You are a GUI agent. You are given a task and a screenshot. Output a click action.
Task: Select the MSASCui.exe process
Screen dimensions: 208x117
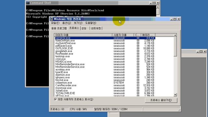click(63, 62)
